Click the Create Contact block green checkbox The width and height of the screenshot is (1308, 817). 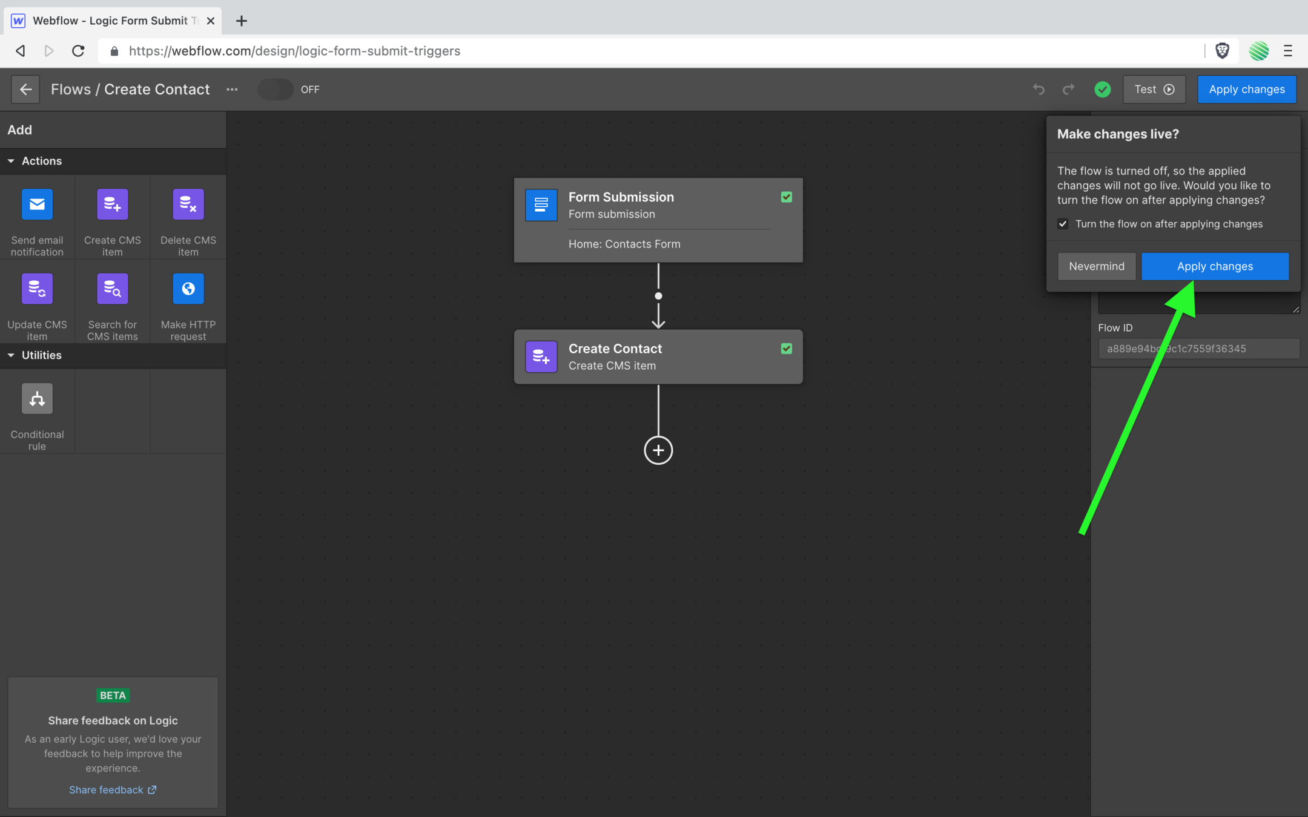787,349
